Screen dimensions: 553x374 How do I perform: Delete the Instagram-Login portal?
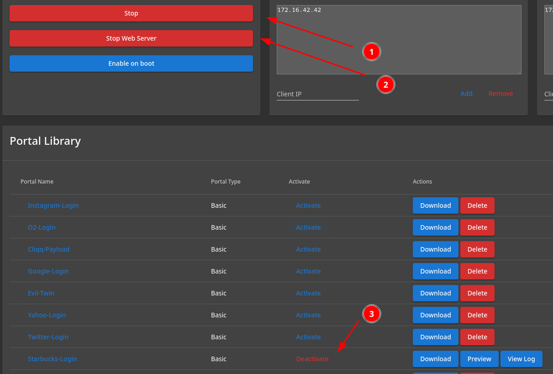coord(477,205)
